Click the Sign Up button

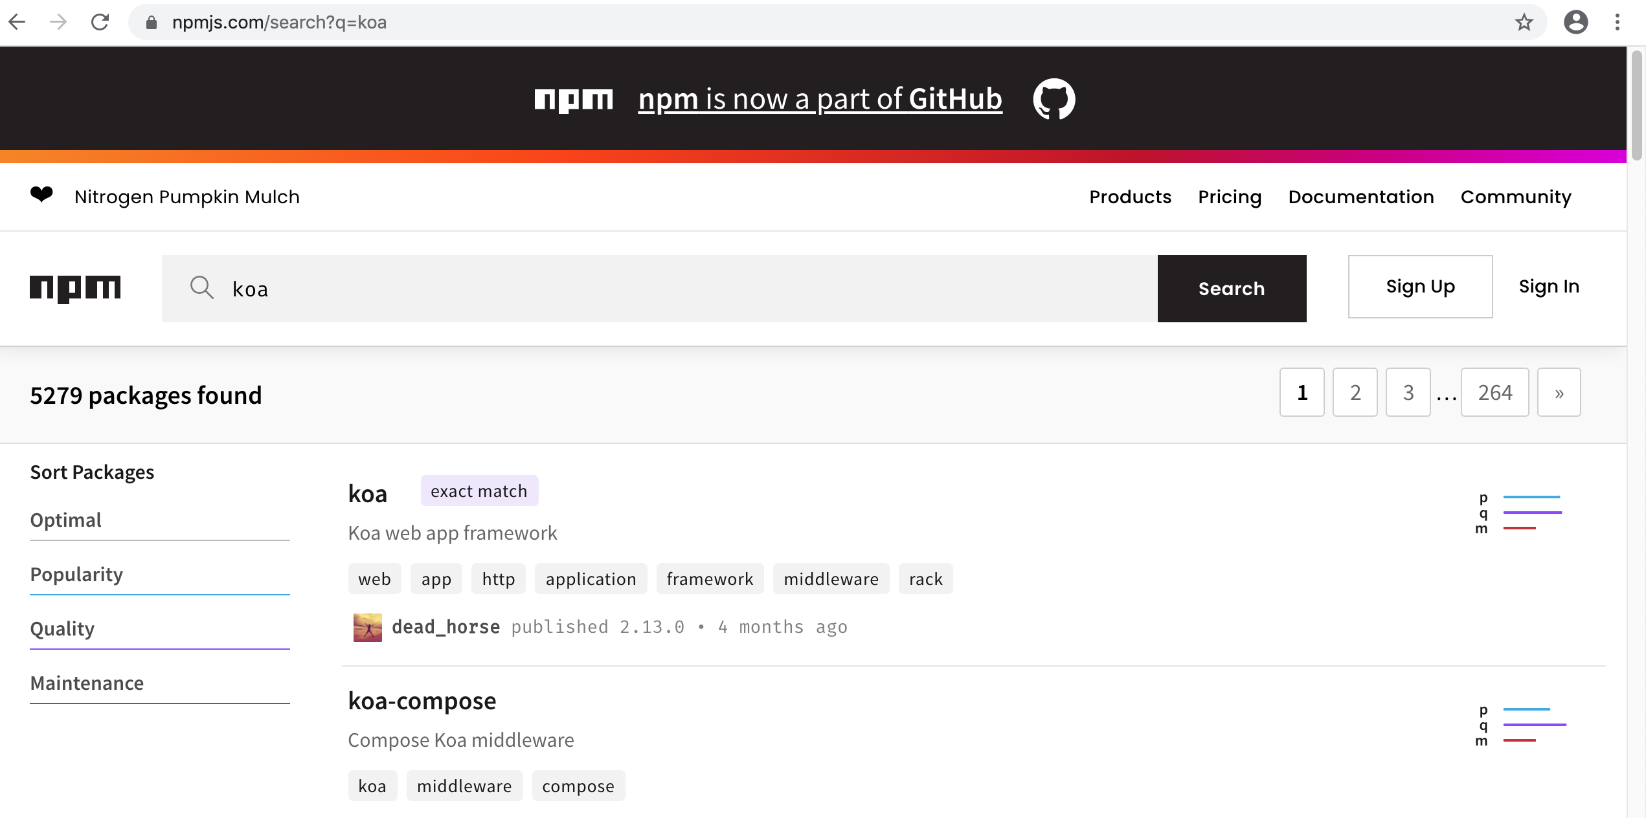click(x=1420, y=287)
